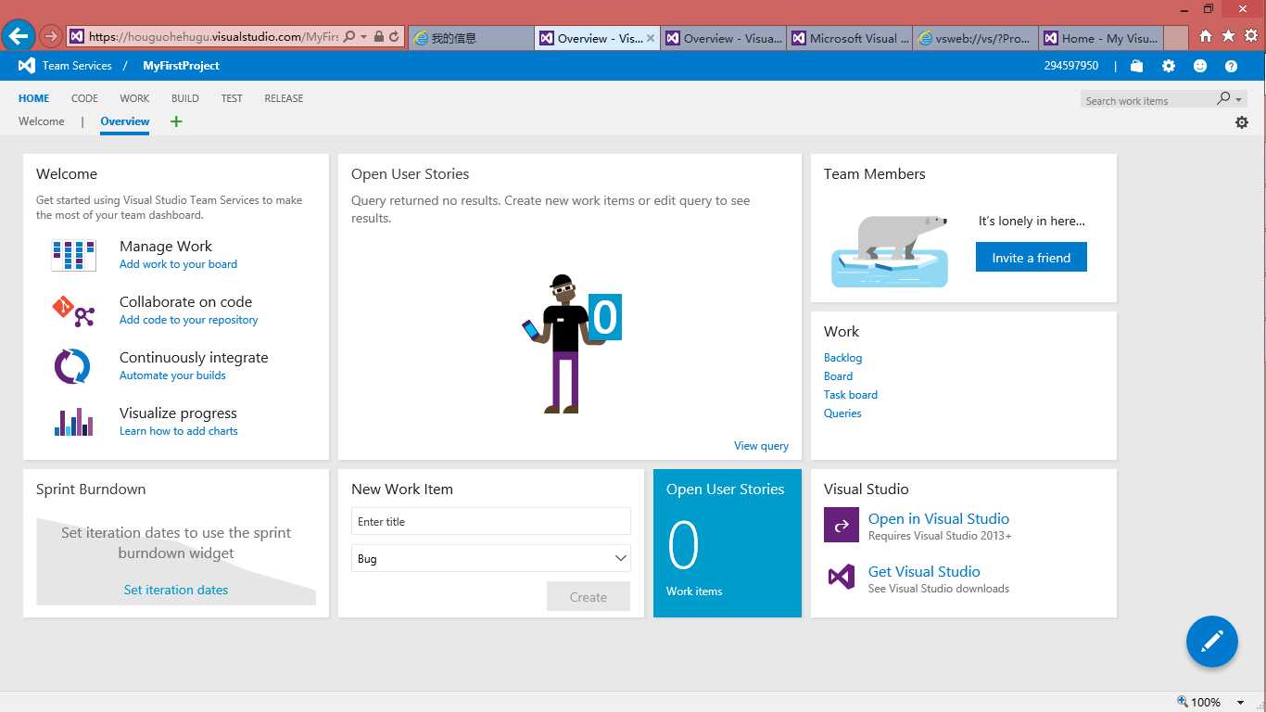Open the Backlog link
The width and height of the screenshot is (1266, 712).
coord(842,358)
